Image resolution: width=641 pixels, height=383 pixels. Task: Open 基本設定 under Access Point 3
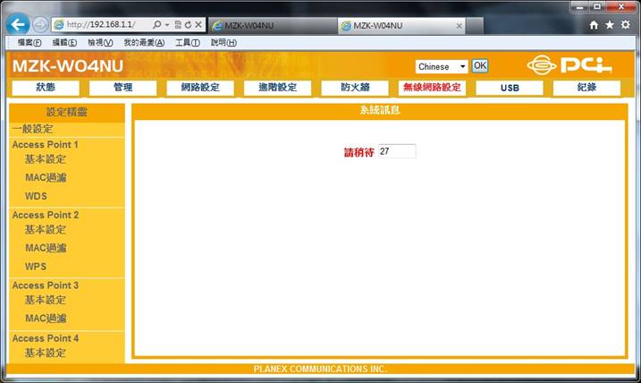click(45, 300)
